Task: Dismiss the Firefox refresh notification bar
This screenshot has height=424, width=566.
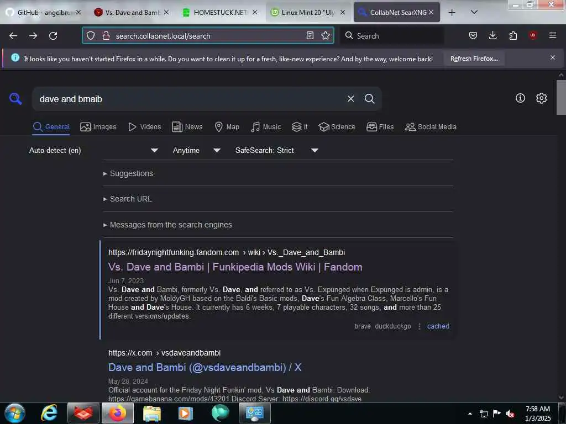Action: click(553, 57)
